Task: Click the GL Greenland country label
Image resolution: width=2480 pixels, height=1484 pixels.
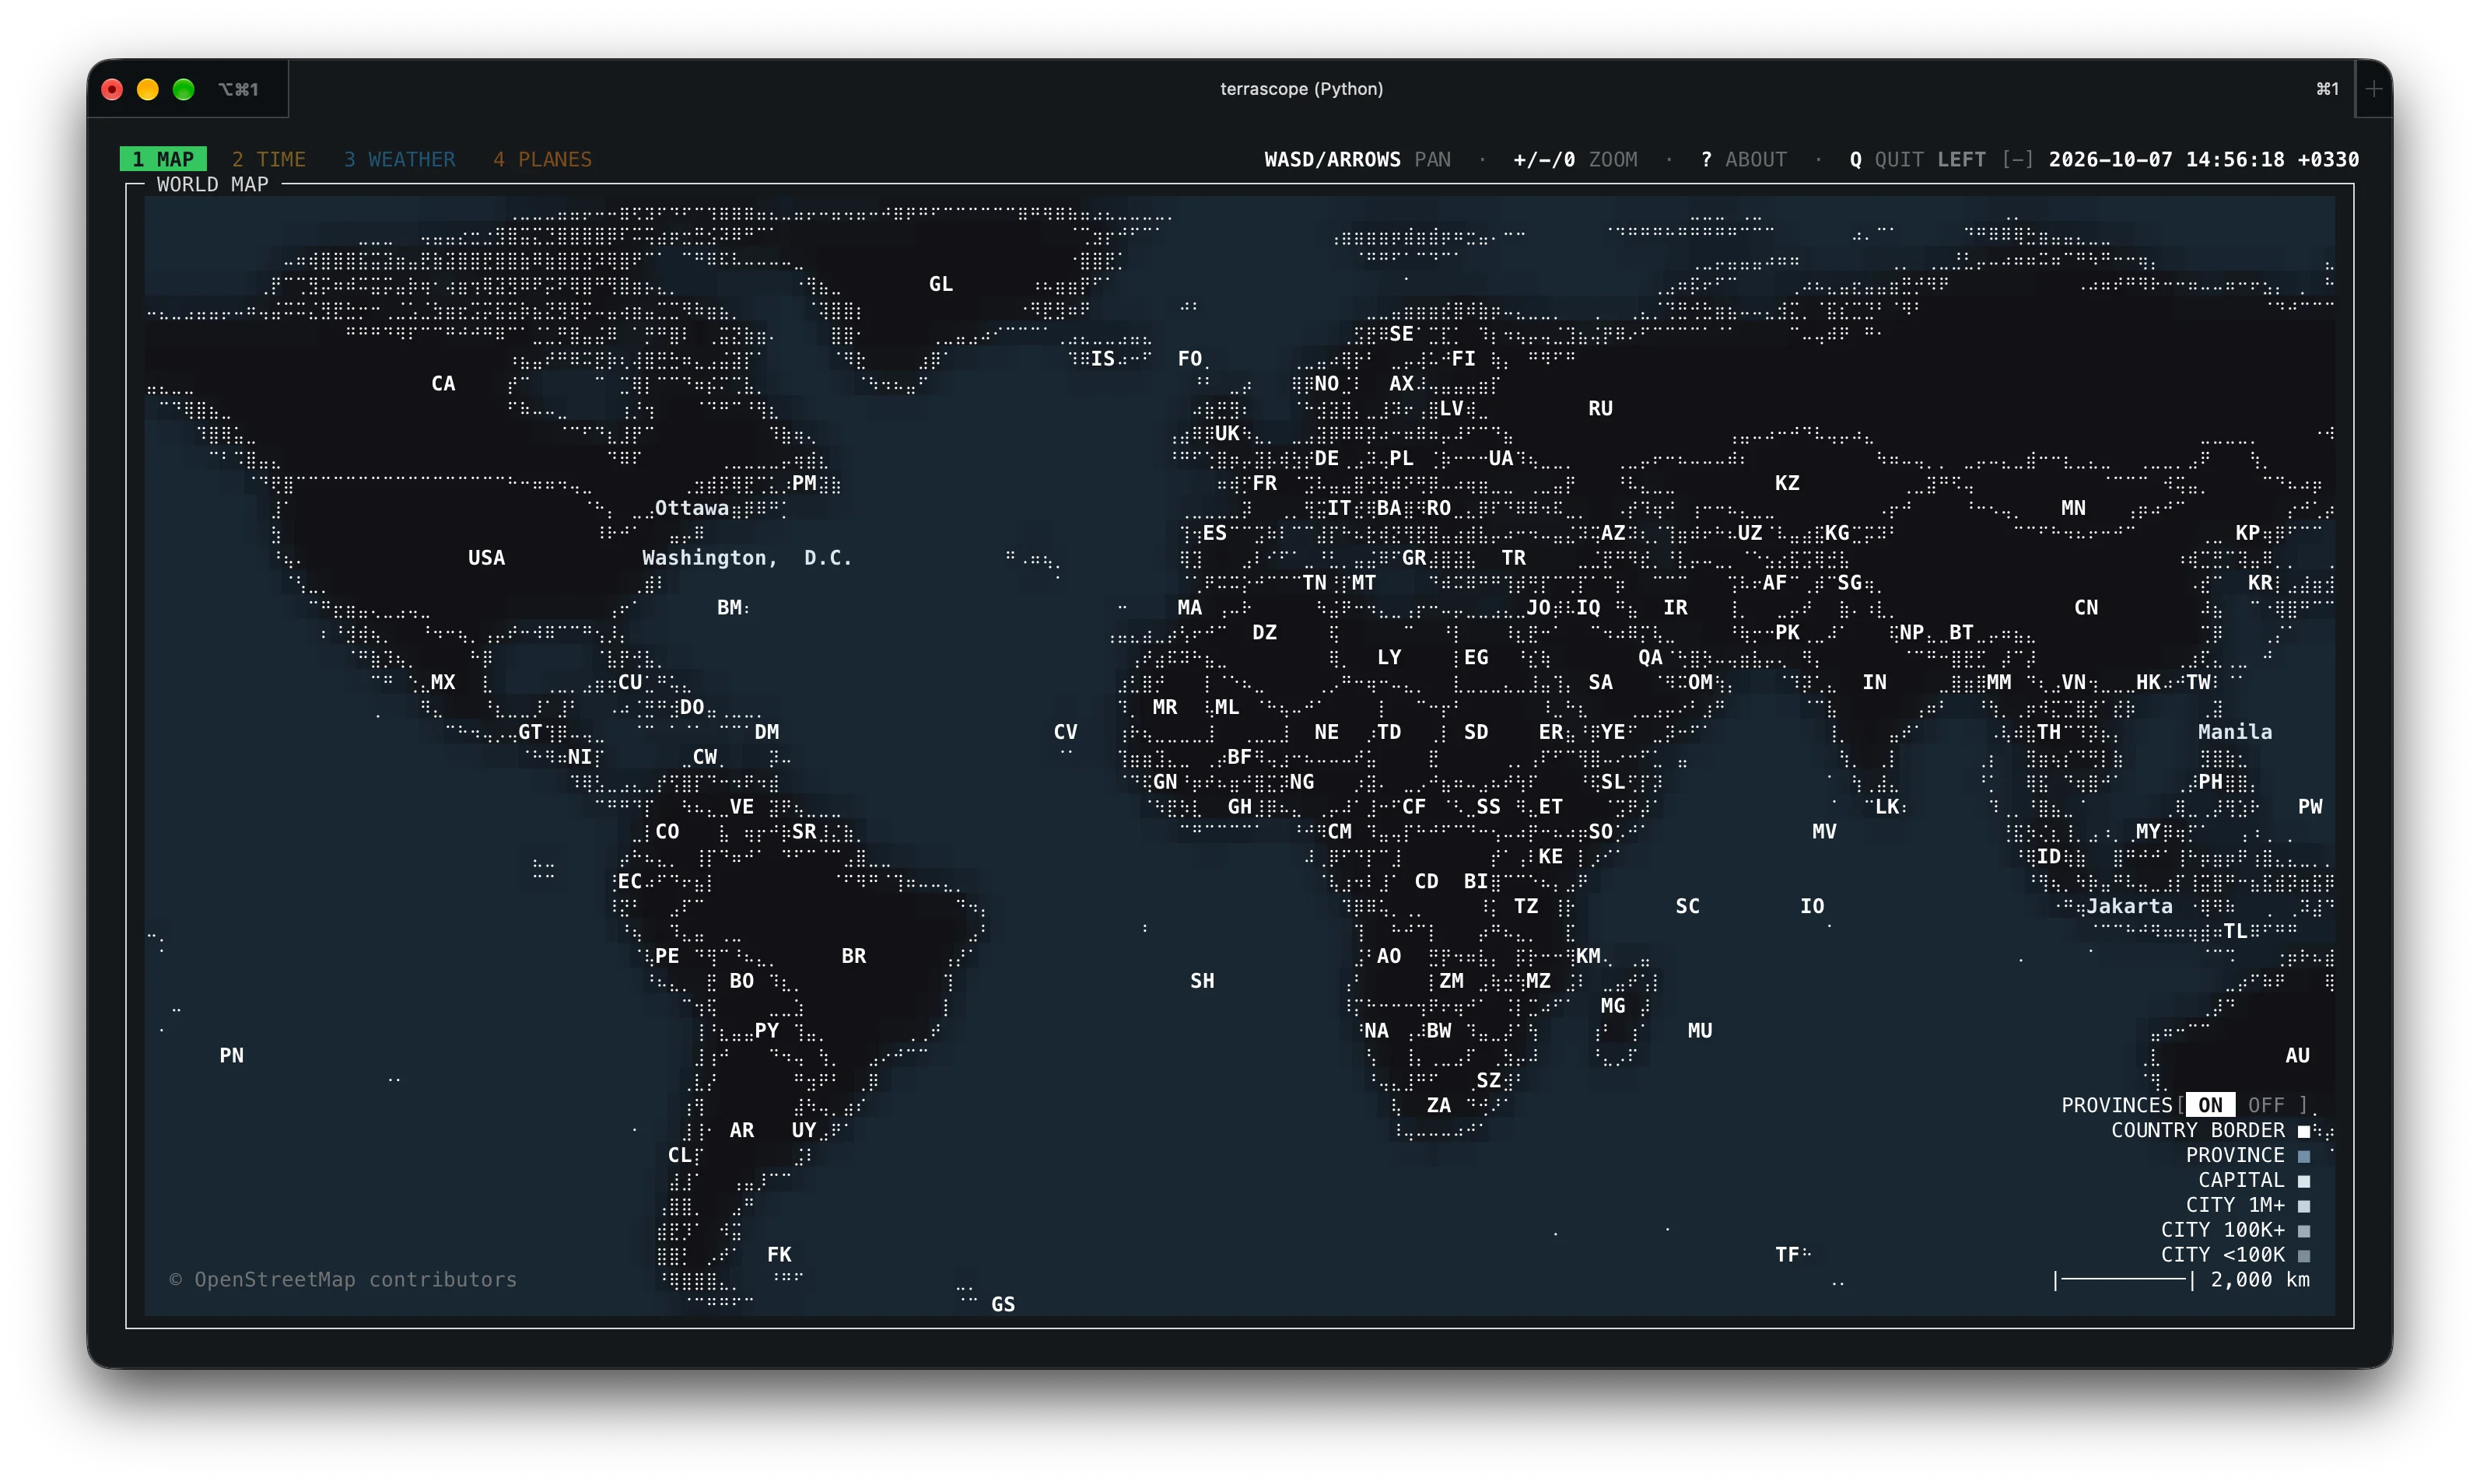Action: coord(940,284)
